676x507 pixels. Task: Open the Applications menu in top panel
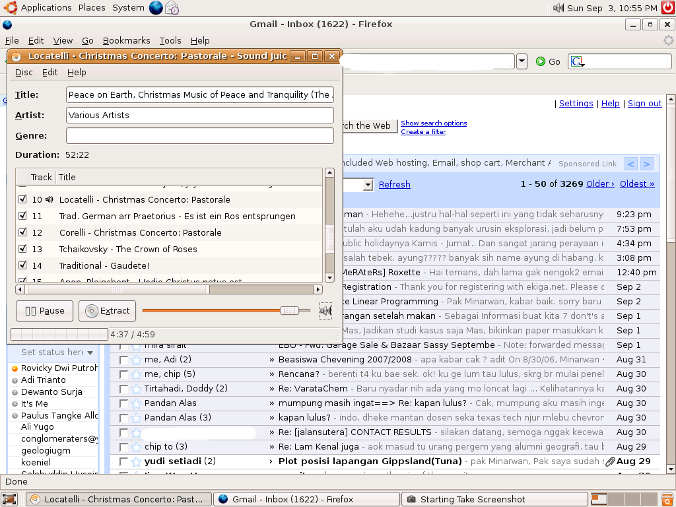[x=46, y=8]
